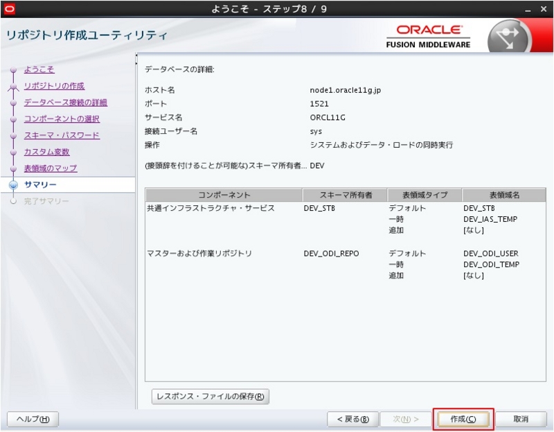This screenshot has width=554, height=432.
Task: Jump to データベース接続の詳細 step
Action: 65,103
